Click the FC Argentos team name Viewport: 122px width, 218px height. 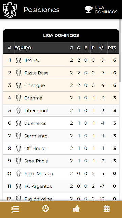pyautogui.click(x=38, y=186)
